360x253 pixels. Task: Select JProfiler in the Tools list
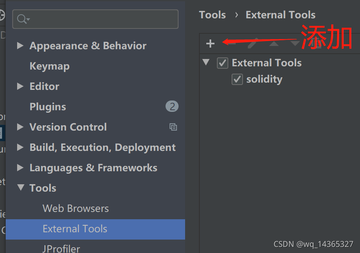tap(61, 248)
